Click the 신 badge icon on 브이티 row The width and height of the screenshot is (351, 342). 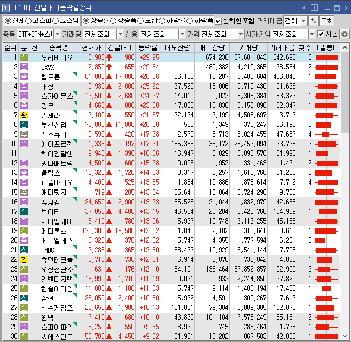[24, 211]
